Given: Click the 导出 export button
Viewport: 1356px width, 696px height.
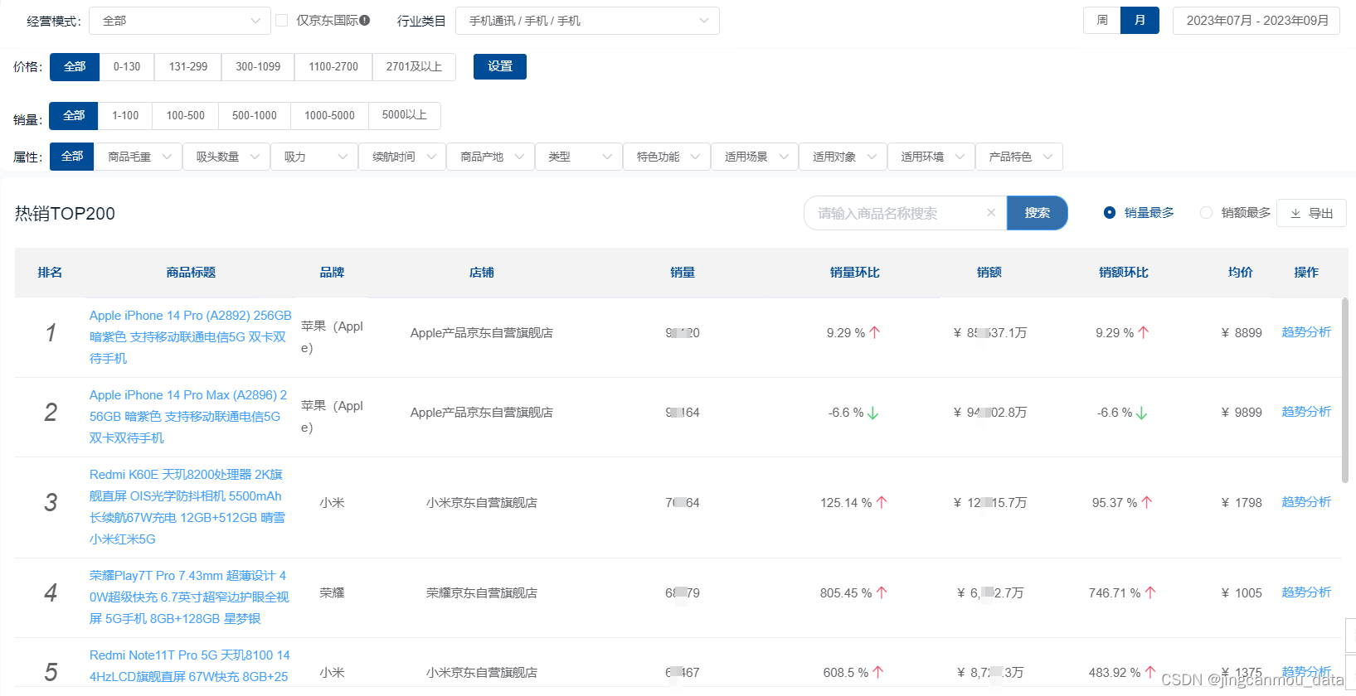Looking at the screenshot, I should click(x=1311, y=213).
